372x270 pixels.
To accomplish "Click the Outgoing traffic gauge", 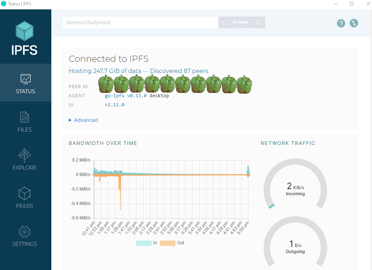I will (x=295, y=242).
